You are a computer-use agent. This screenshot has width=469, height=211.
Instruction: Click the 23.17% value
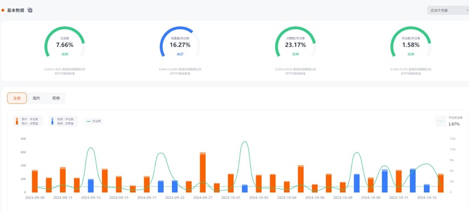click(295, 45)
